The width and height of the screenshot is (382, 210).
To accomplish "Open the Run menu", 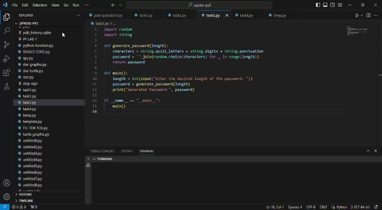I will coord(76,5).
